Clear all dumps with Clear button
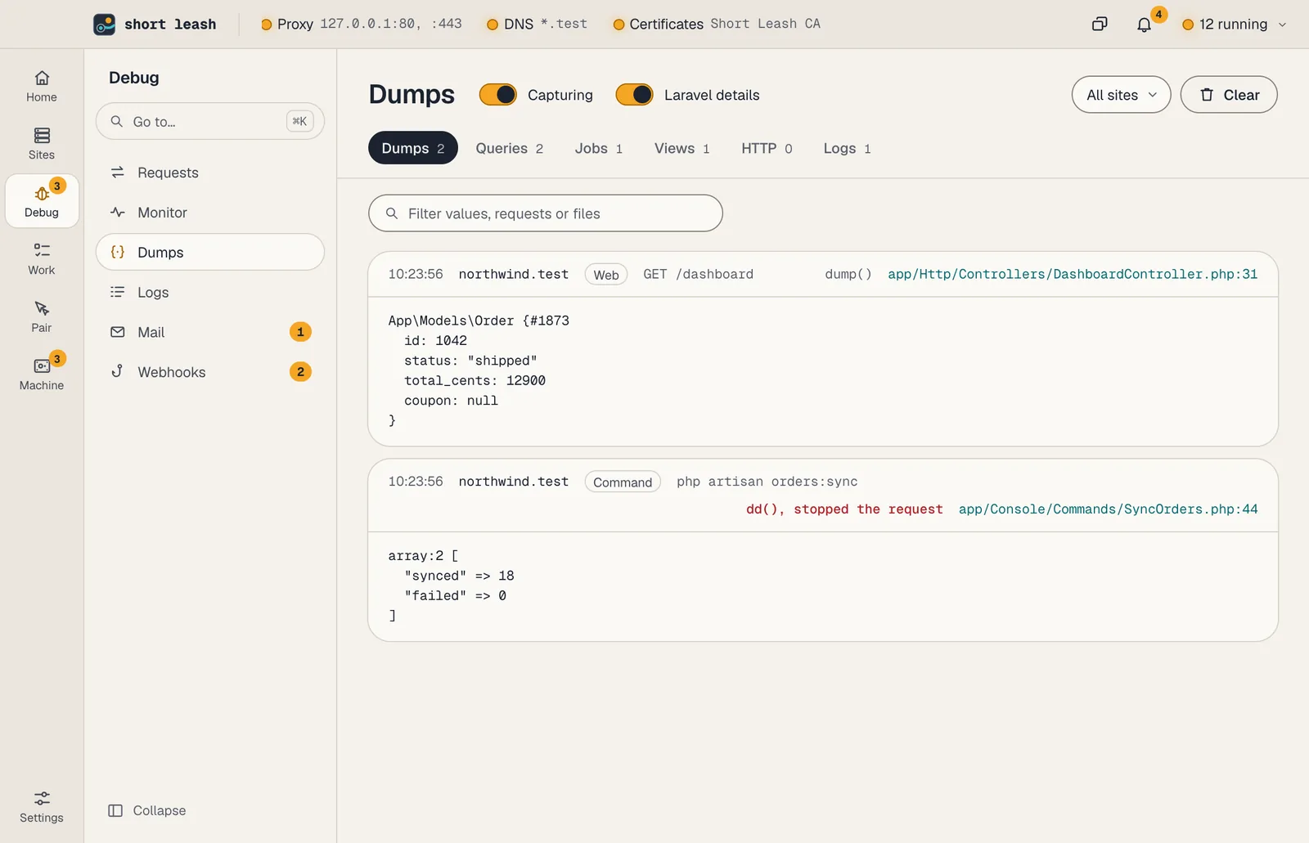This screenshot has width=1309, height=843. point(1229,95)
